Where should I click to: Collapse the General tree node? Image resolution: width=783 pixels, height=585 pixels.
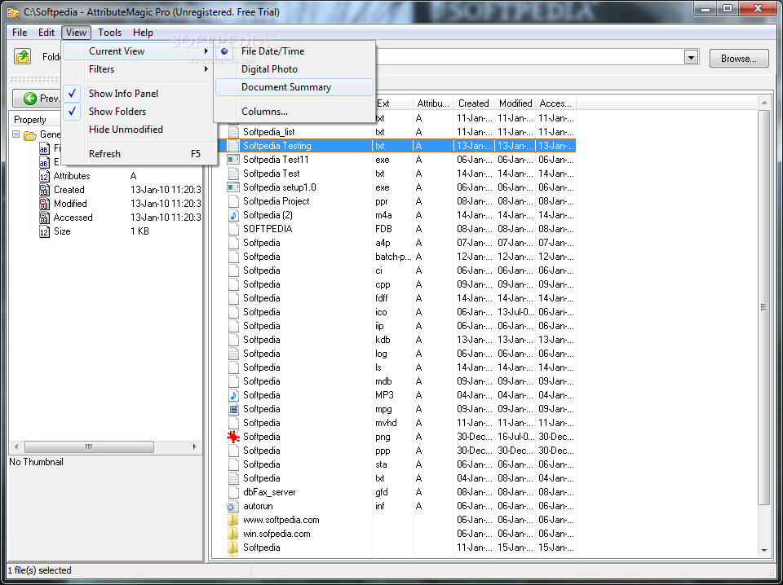click(16, 134)
